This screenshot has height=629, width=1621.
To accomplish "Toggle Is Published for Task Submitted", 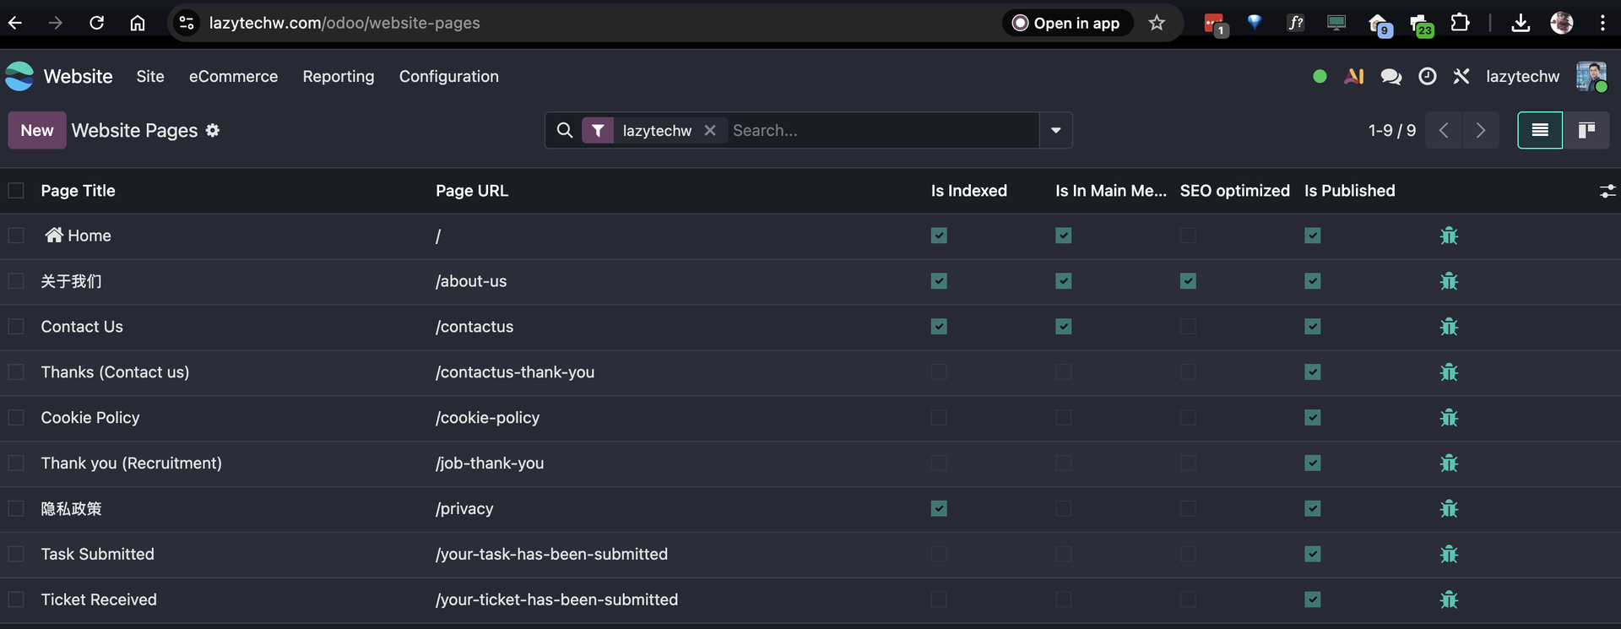I will click(1312, 555).
